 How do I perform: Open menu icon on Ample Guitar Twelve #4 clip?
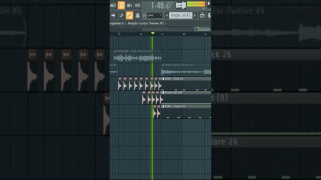pos(163,65)
